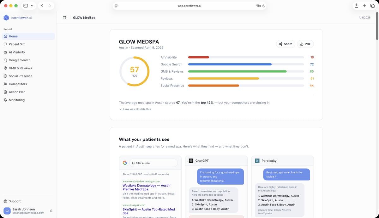Click www.skinspirit.com URL
Image resolution: width=379 pixels, height=218 pixels.
pyautogui.click(x=134, y=205)
